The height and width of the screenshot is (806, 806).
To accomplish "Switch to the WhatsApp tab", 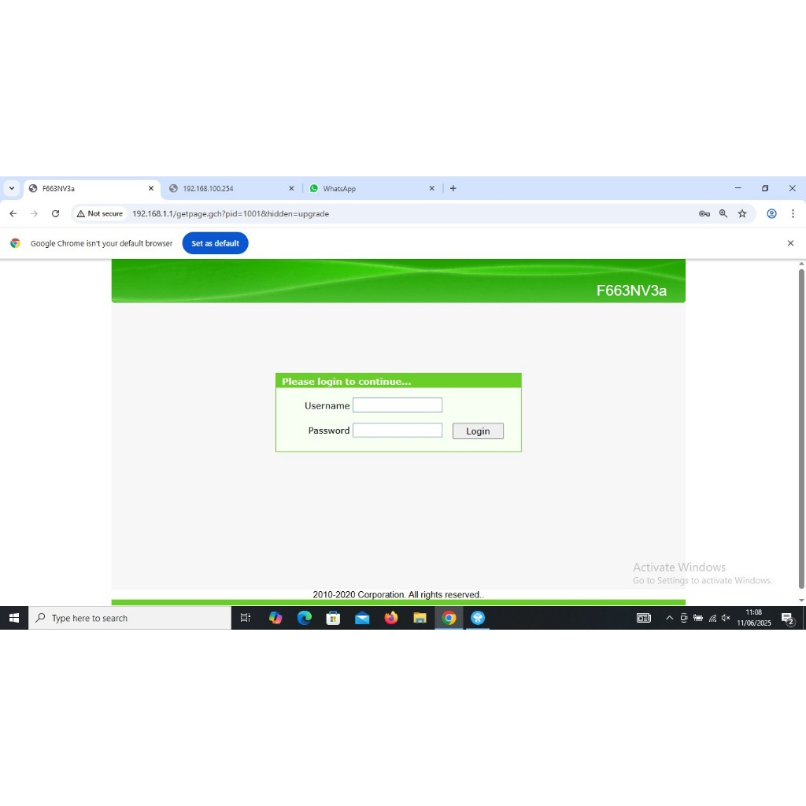I will (x=368, y=189).
